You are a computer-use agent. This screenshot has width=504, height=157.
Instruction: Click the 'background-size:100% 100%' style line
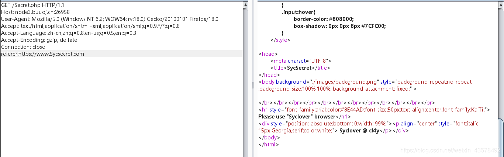[337, 88]
